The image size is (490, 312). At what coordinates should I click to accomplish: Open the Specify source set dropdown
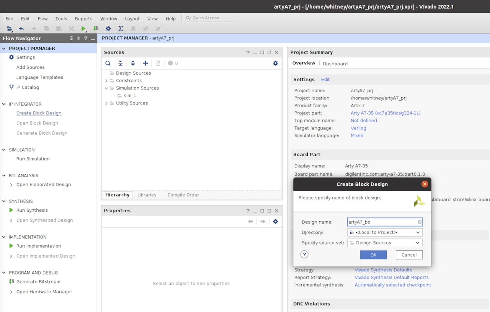pyautogui.click(x=385, y=243)
